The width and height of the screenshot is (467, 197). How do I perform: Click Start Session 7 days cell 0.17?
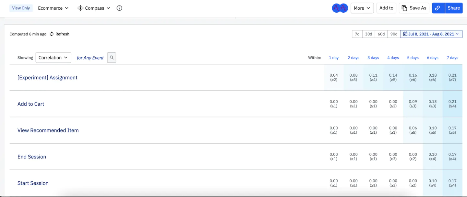click(x=452, y=183)
